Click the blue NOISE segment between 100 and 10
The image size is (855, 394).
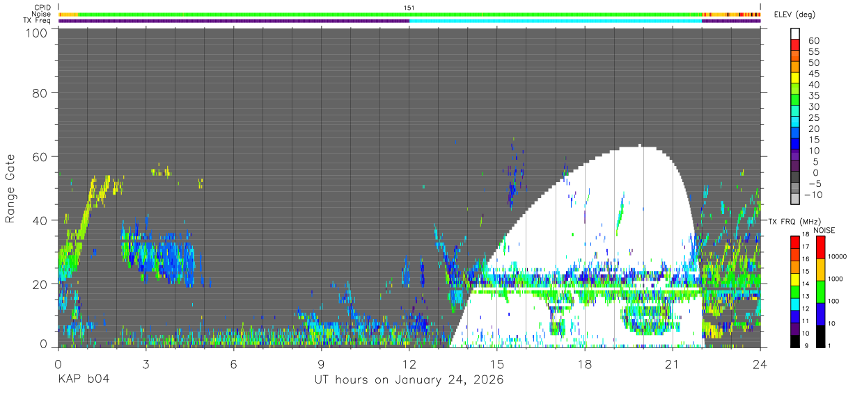821,313
